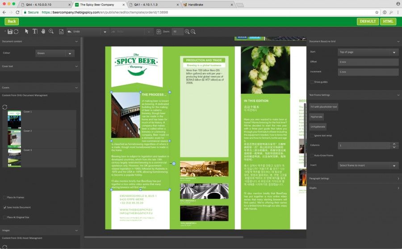
Task: Click the left panel vertical scrollbar
Action: (82, 108)
